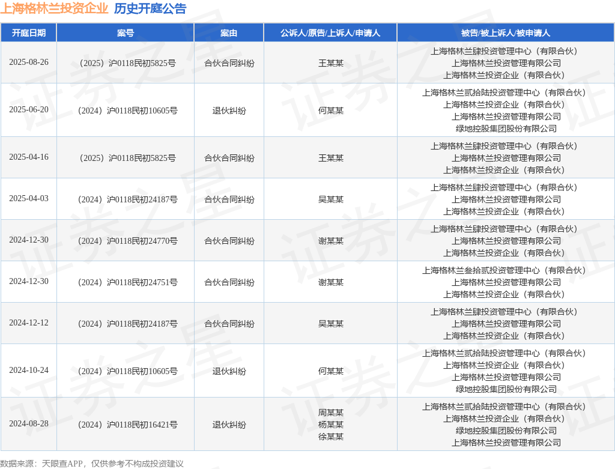
Task: Select case number (2024)沪0118民初24770号
Action: (x=127, y=241)
